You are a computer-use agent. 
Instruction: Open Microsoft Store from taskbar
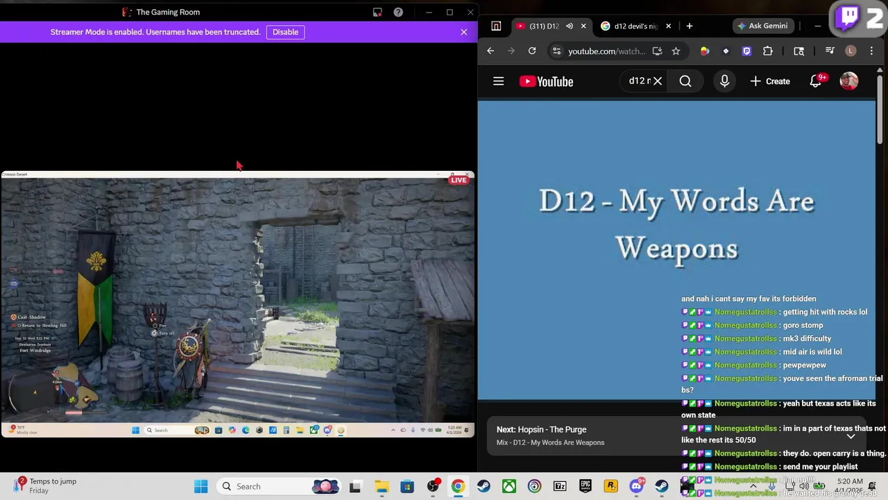407,486
